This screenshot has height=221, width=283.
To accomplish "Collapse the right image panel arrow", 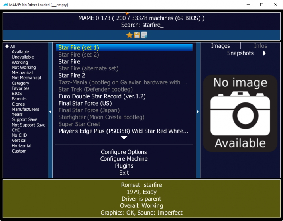I will click(x=198, y=112).
